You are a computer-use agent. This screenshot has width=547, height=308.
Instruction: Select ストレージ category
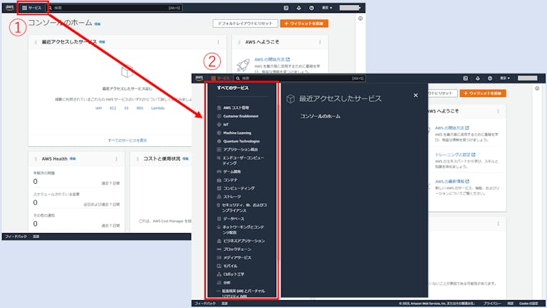229,197
